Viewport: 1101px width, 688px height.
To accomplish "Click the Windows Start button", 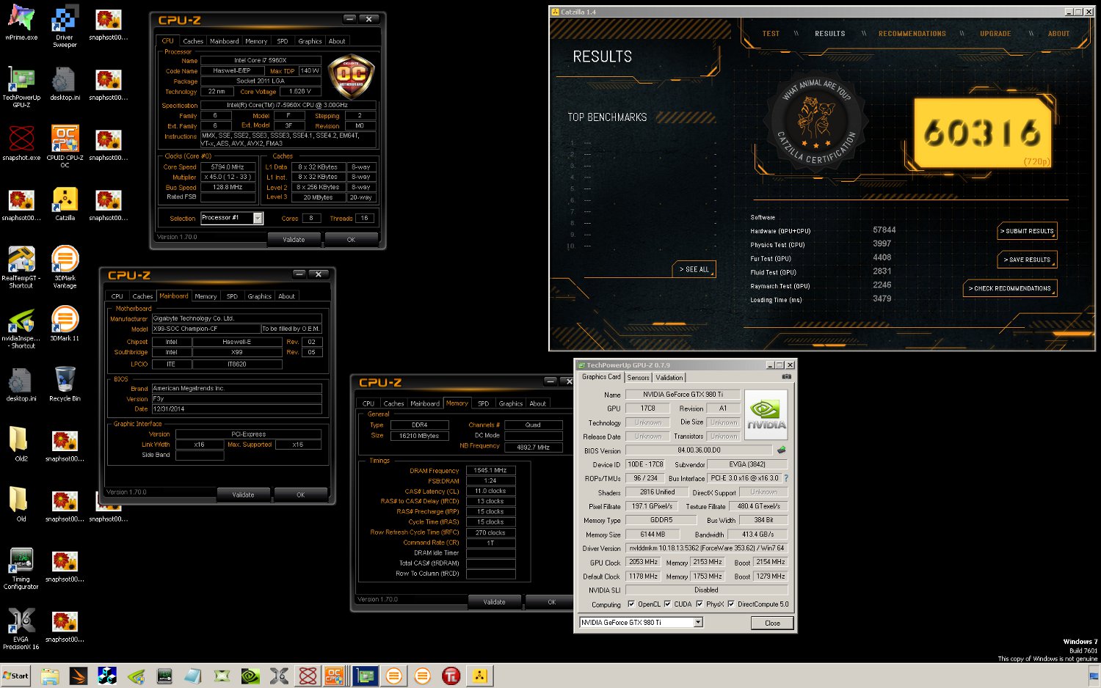I will [x=15, y=676].
